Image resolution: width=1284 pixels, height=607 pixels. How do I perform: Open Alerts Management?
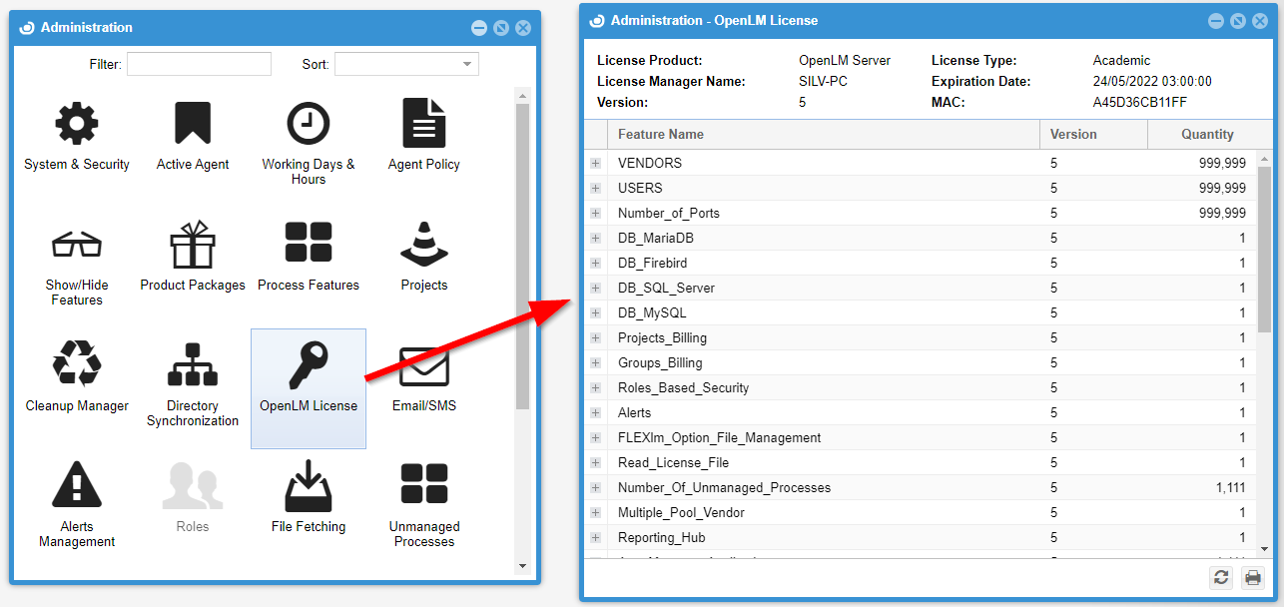tap(77, 487)
